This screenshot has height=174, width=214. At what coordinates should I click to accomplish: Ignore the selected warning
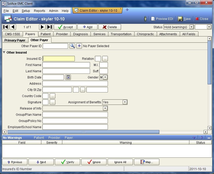(x=94, y=162)
